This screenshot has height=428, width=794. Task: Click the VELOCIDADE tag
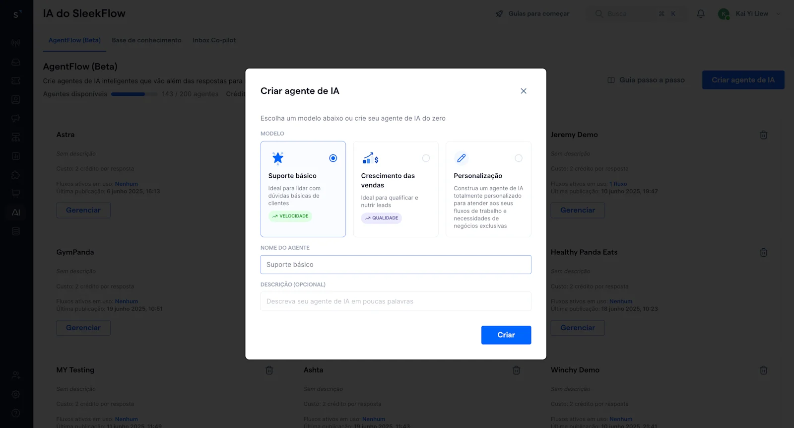point(290,216)
